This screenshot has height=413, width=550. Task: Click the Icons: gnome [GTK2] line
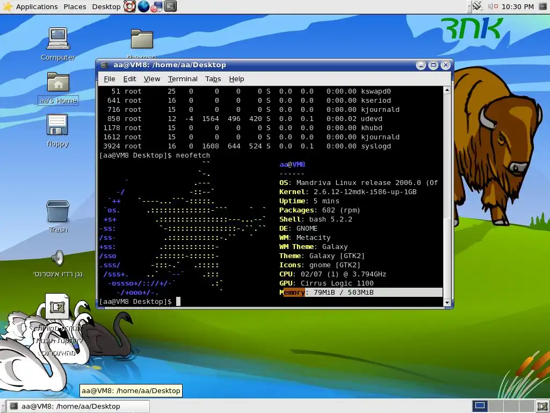[320, 265]
